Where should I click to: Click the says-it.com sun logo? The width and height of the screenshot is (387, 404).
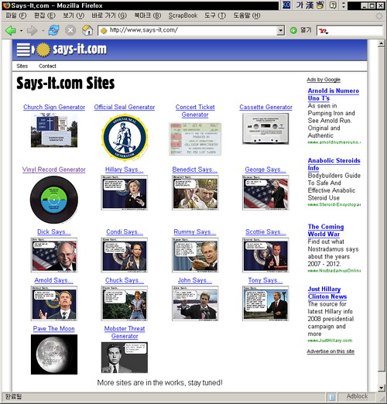(43, 50)
